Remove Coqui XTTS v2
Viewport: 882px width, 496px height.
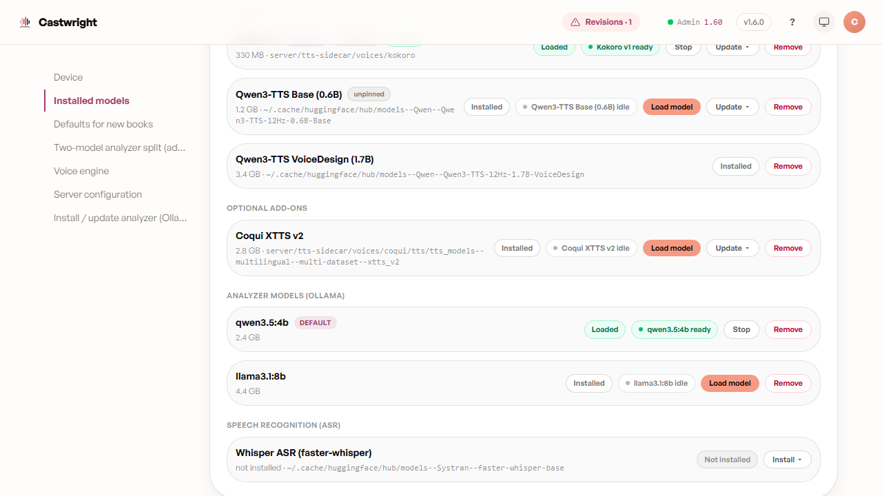(x=788, y=248)
